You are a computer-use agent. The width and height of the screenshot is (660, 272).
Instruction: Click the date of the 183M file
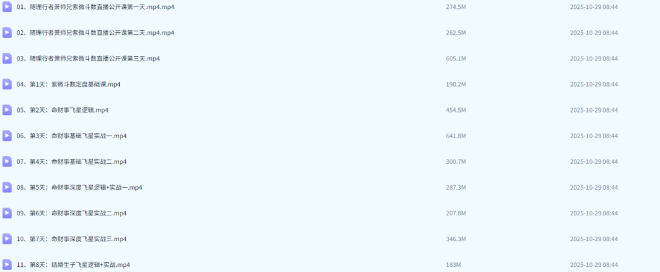(594, 265)
